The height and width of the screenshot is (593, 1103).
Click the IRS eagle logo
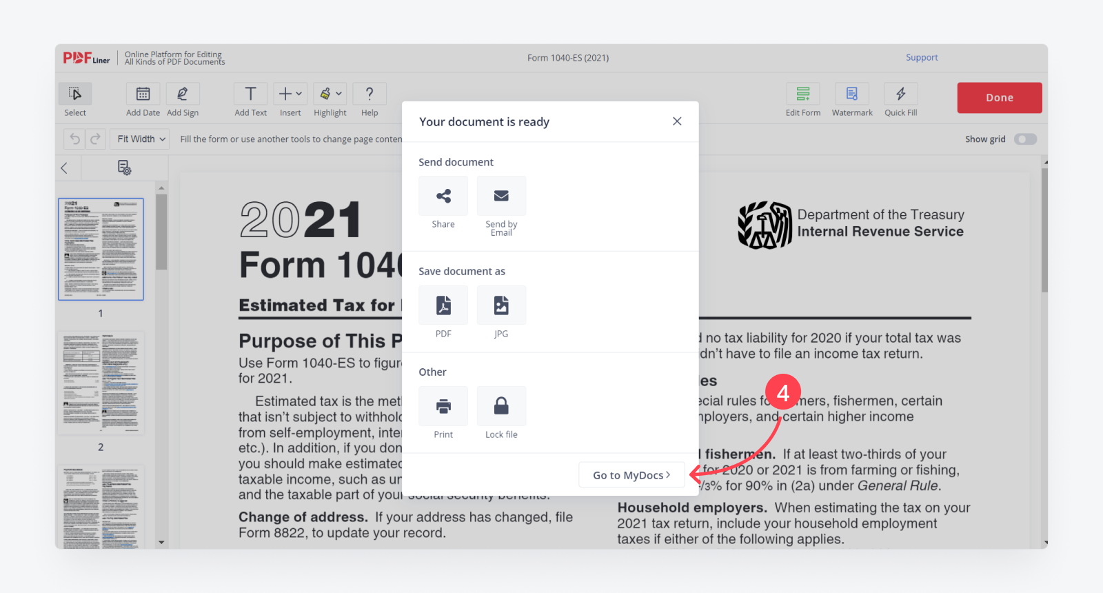[x=765, y=225]
